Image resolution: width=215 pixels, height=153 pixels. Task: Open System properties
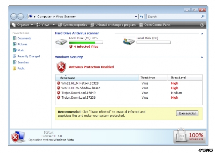point(72,25)
